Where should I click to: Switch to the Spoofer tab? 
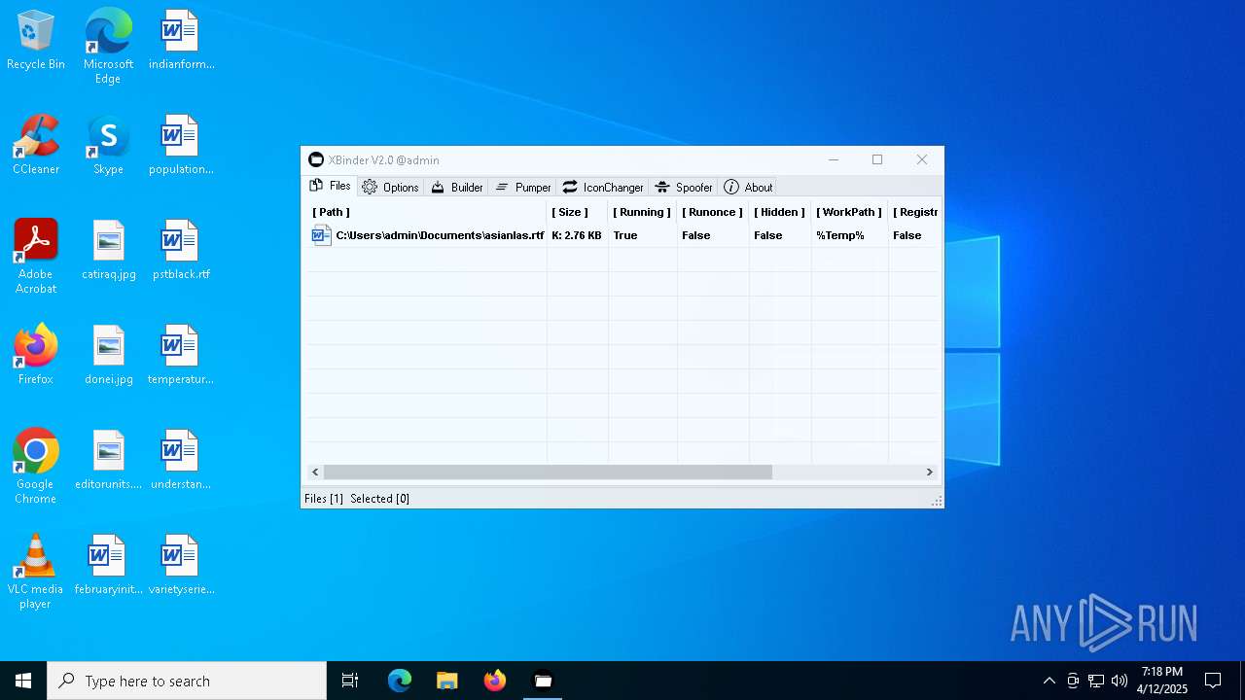(684, 188)
